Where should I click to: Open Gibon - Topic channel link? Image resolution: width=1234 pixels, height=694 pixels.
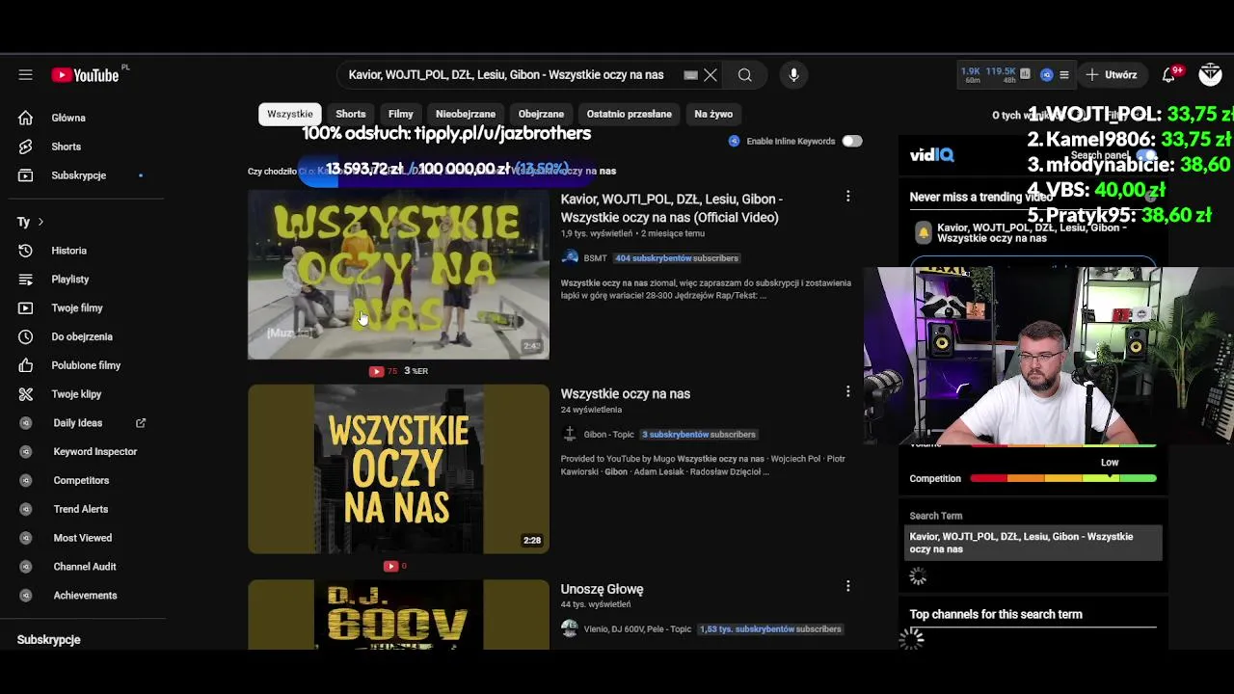click(608, 434)
